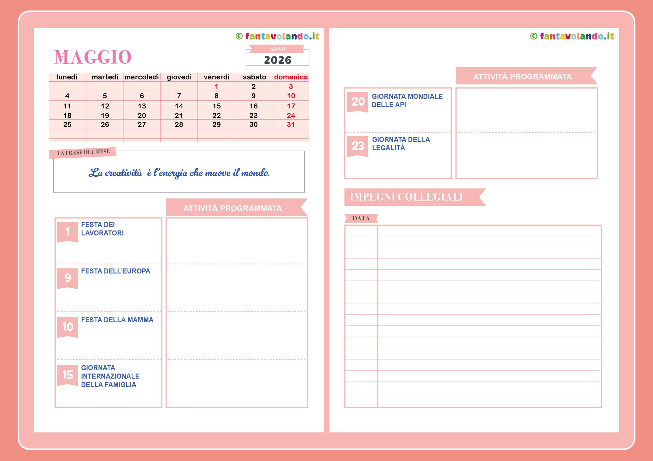Select the lunedì column header
Screen dimensions: 653x461
point(67,77)
